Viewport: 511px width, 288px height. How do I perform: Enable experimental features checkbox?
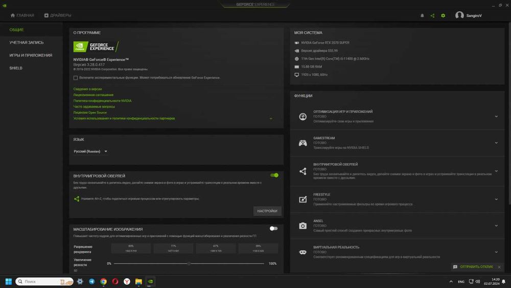pyautogui.click(x=76, y=78)
